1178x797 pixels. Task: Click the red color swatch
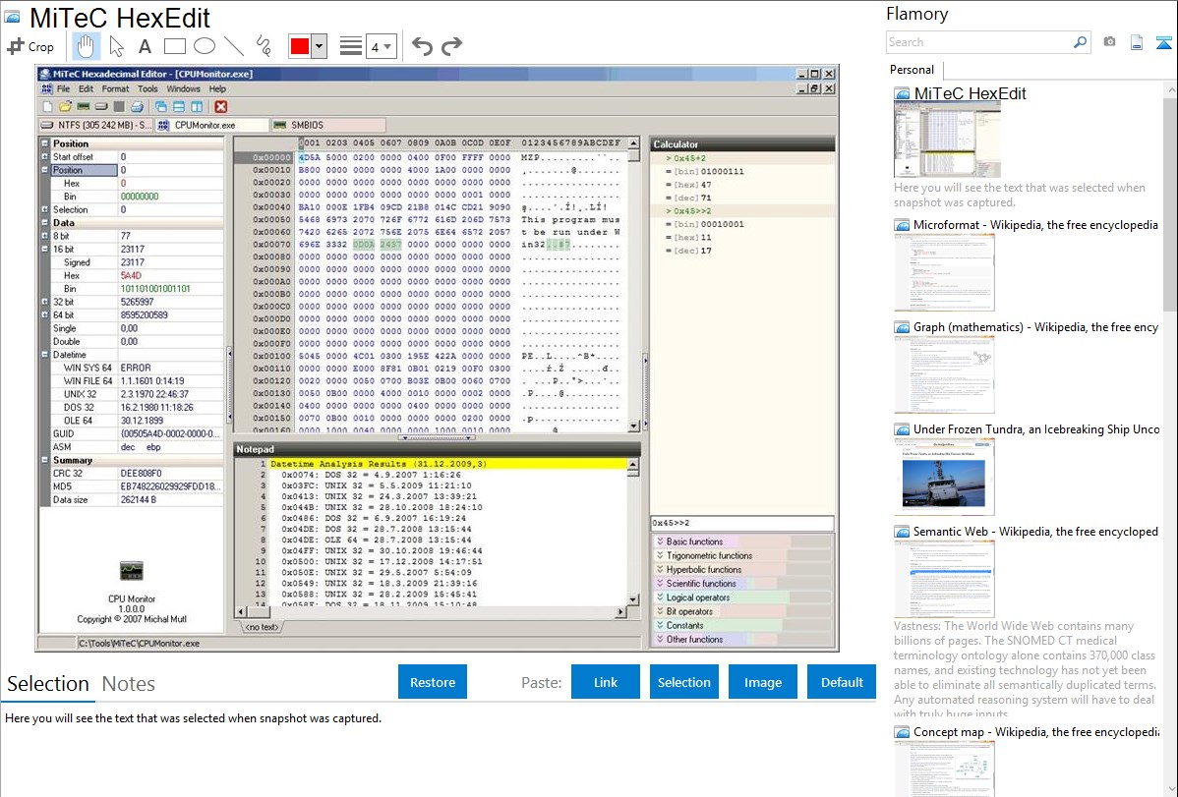click(x=299, y=46)
